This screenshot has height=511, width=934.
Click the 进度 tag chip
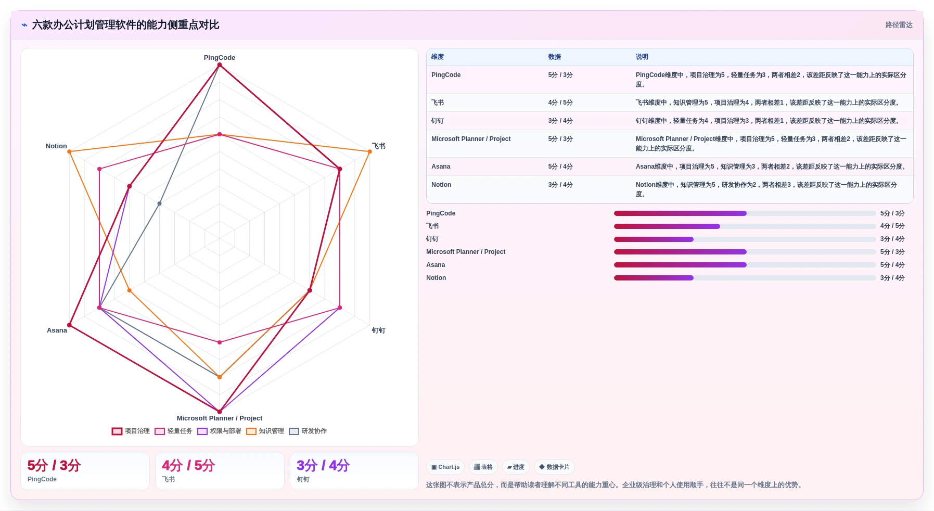[x=516, y=467]
